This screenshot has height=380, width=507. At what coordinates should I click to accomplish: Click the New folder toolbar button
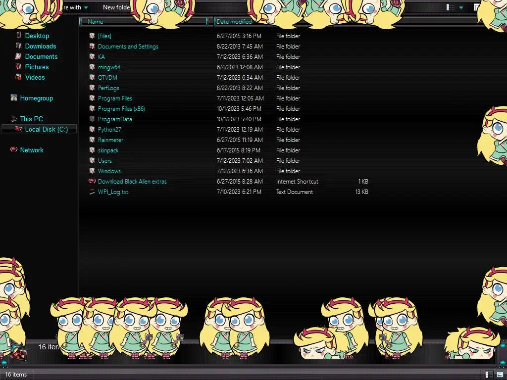tap(116, 7)
